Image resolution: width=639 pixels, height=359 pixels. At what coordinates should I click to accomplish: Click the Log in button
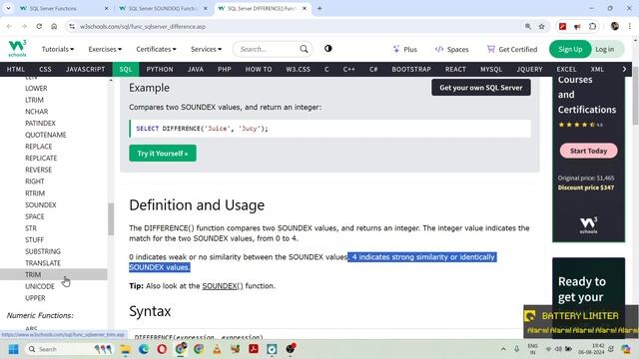pyautogui.click(x=605, y=49)
